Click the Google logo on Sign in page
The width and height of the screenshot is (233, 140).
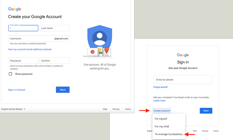tap(183, 55)
